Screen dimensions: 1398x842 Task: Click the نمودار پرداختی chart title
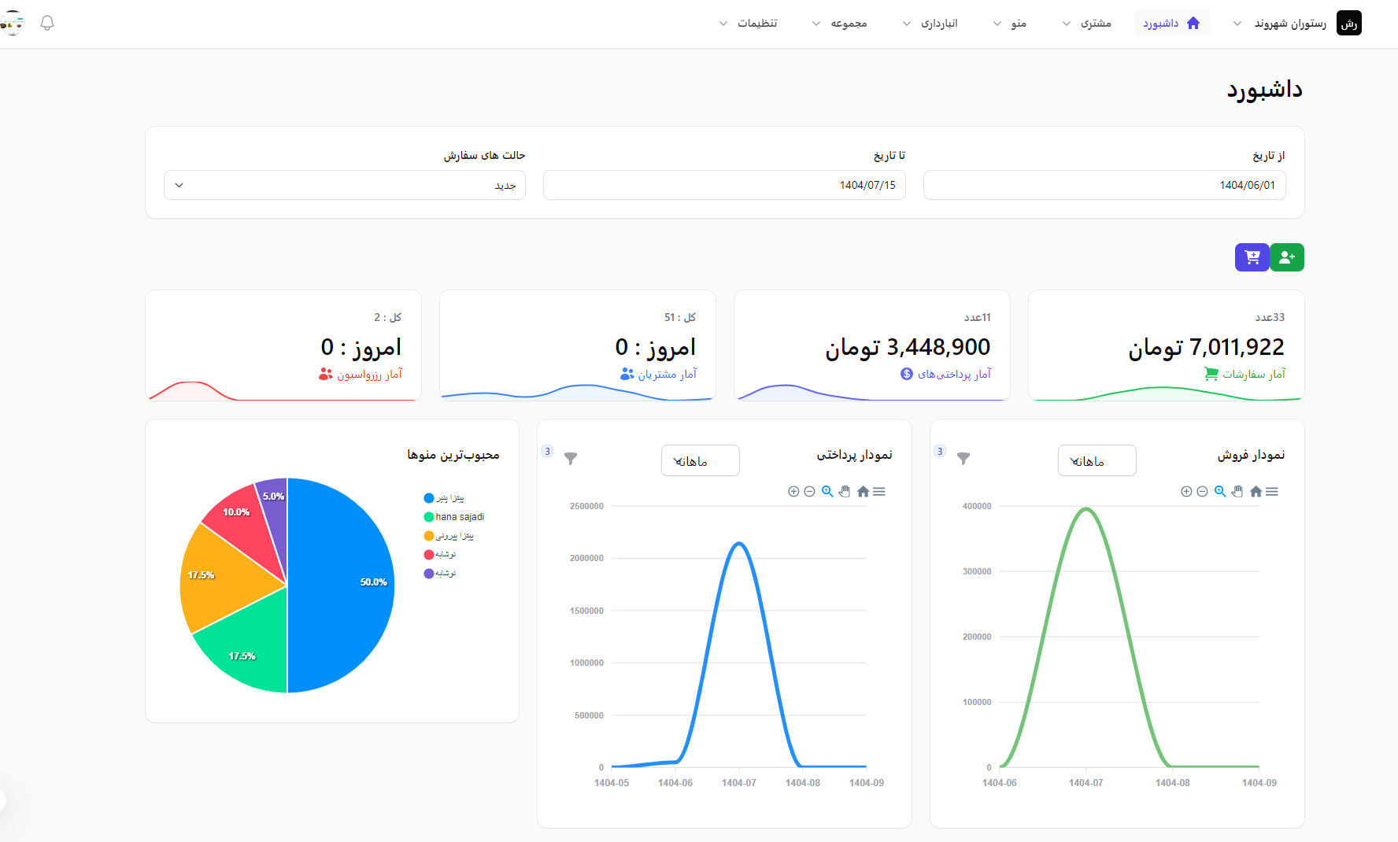click(855, 455)
